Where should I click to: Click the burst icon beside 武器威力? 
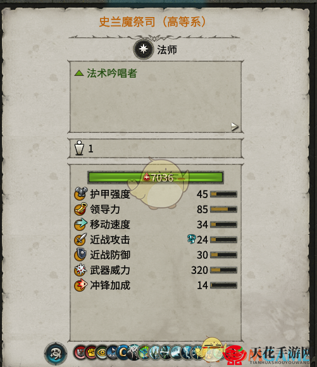(x=81, y=270)
